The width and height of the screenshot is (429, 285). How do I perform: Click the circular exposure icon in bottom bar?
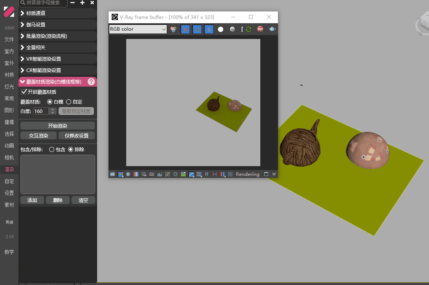[175, 174]
